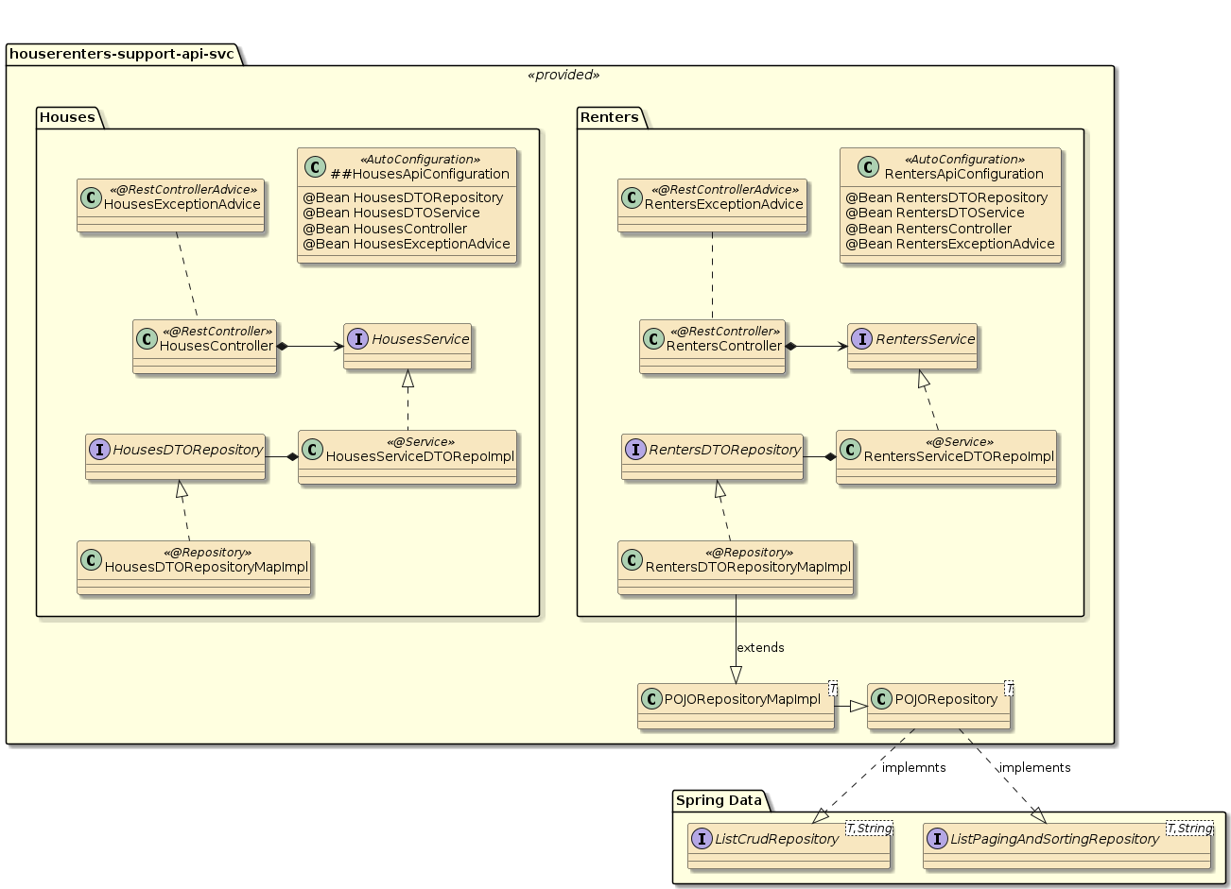Click the "implements" dashed arrow label
The image size is (1231, 889).
click(x=1034, y=767)
